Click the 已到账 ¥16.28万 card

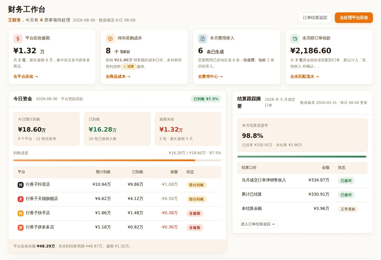[117, 129]
